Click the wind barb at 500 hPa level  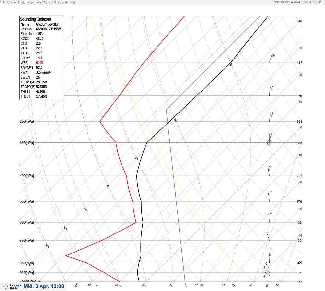click(270, 197)
